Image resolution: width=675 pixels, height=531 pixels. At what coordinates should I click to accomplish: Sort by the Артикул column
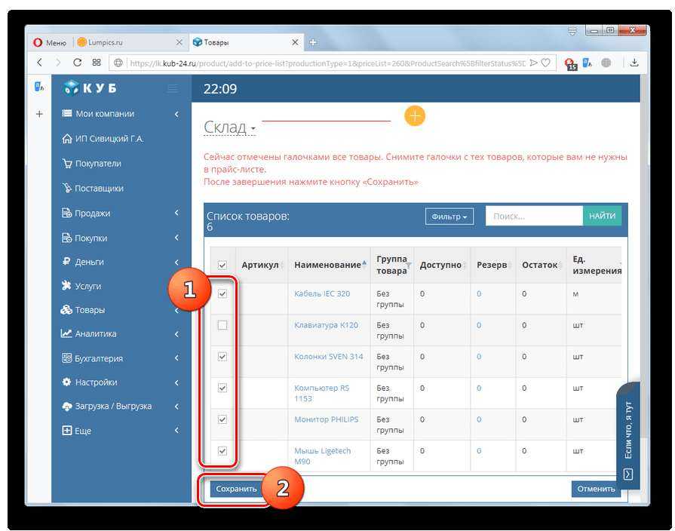(262, 265)
